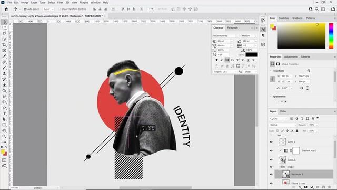Click the options bar three-dots more button
The image size is (337, 190).
click(151, 9)
